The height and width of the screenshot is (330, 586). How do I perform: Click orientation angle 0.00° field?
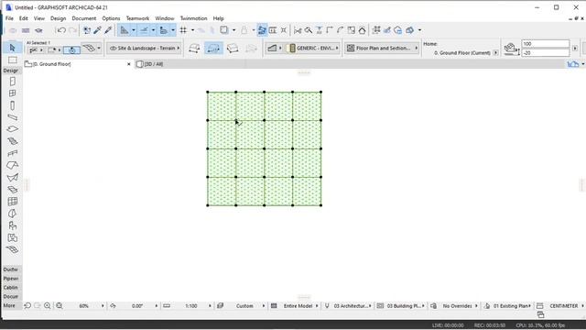(x=137, y=306)
